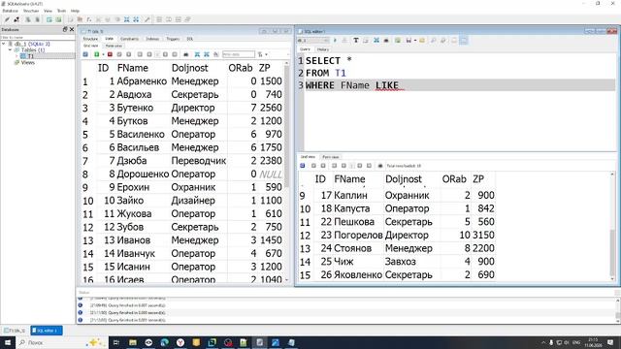Viewport: 621px width, 349px height.
Task: Save SQL to file using floppy icon
Action: point(409,41)
